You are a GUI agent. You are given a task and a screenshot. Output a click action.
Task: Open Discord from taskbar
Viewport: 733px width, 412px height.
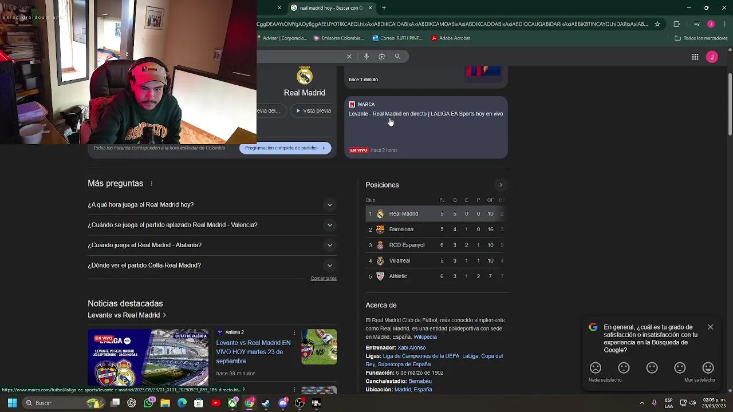tap(283, 403)
